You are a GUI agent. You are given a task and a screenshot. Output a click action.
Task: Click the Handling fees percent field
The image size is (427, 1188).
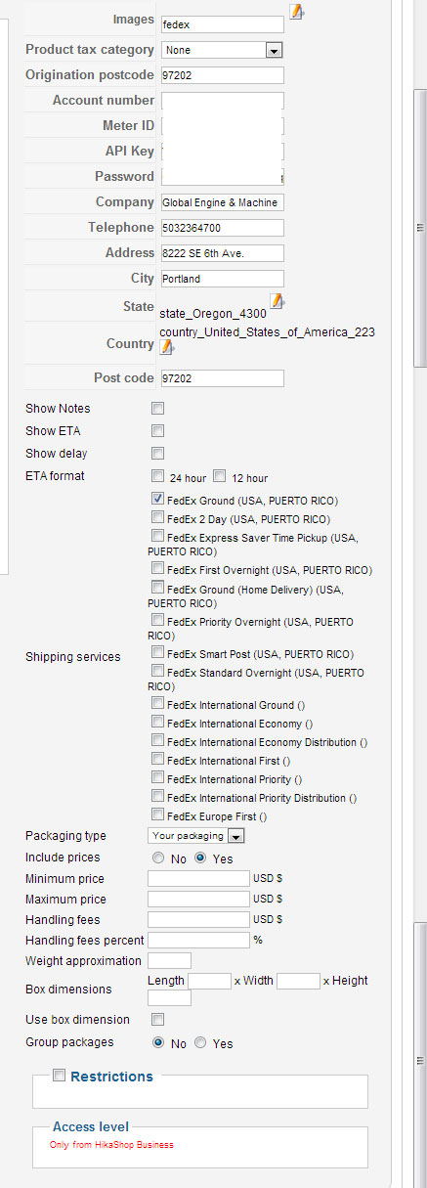pyautogui.click(x=198, y=940)
